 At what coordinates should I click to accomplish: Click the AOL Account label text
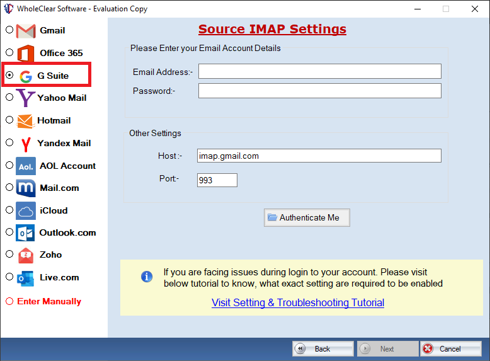click(68, 166)
